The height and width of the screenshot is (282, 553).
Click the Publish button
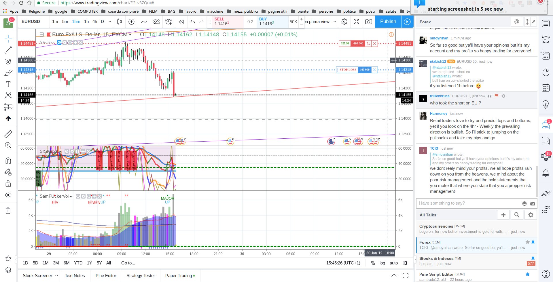coord(388,22)
